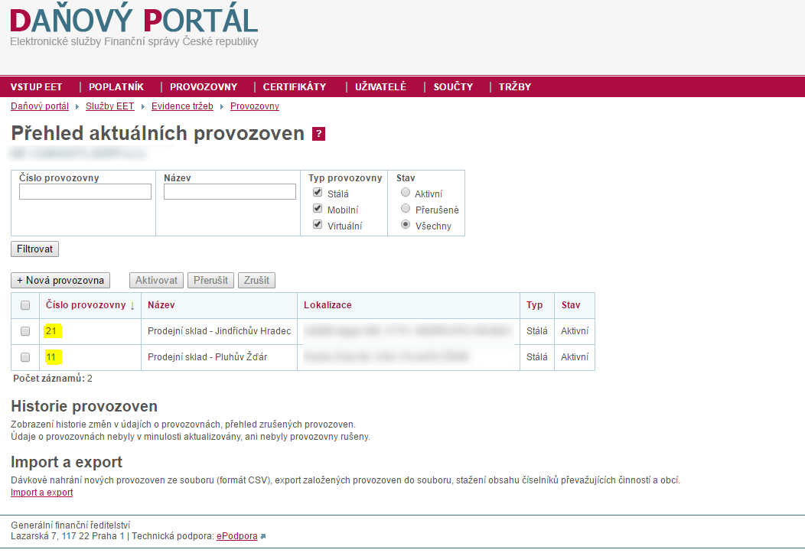
Task: Select the Všechny radio button
Action: click(x=406, y=225)
